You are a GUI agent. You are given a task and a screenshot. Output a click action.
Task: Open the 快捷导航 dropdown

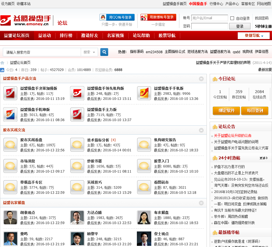[x=254, y=36]
